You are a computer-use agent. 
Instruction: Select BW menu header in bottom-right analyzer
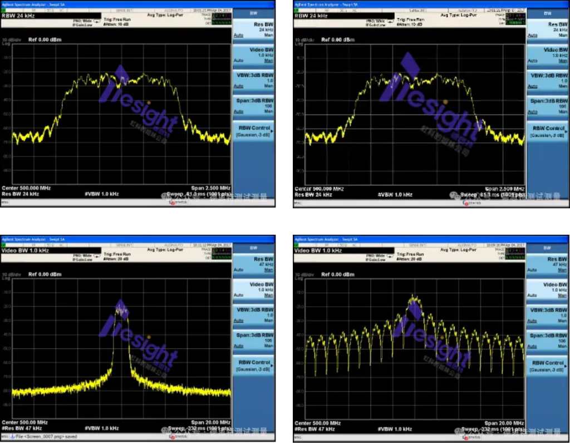pos(548,248)
